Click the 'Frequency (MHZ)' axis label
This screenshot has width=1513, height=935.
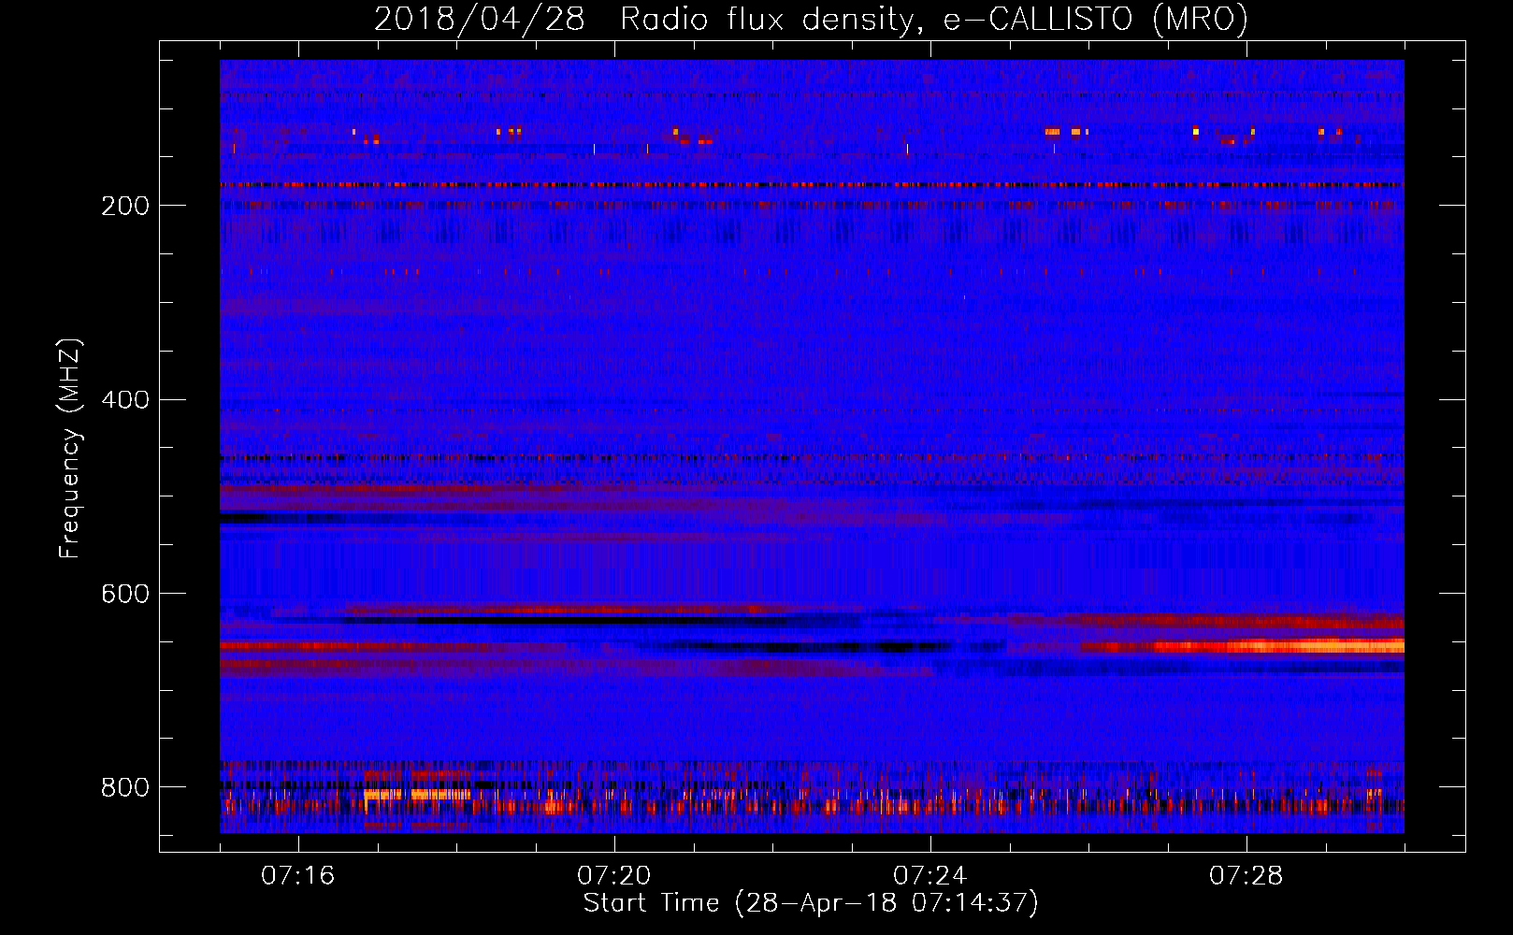click(70, 449)
